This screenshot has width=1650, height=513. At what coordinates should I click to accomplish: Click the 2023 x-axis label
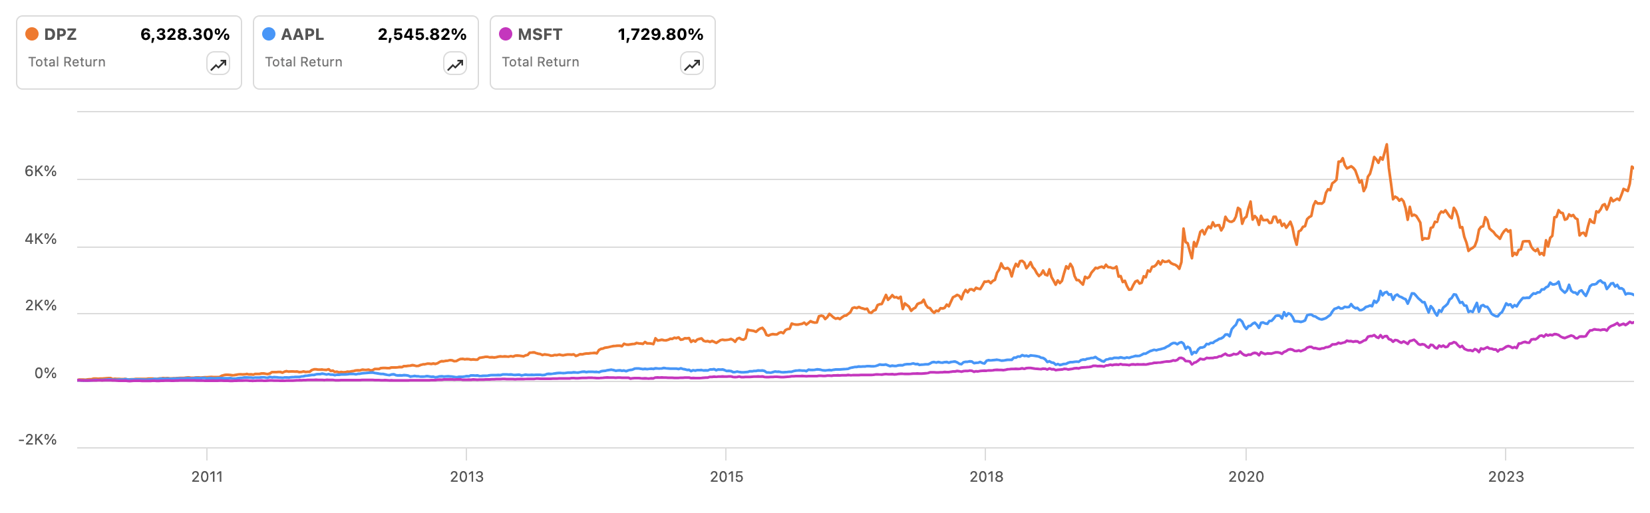[1506, 476]
